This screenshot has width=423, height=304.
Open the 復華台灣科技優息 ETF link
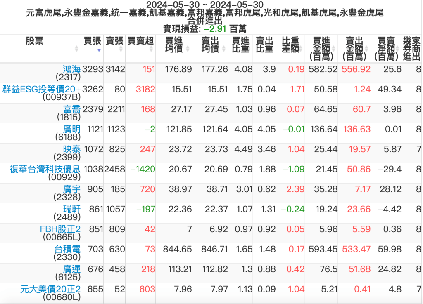[x=45, y=169]
